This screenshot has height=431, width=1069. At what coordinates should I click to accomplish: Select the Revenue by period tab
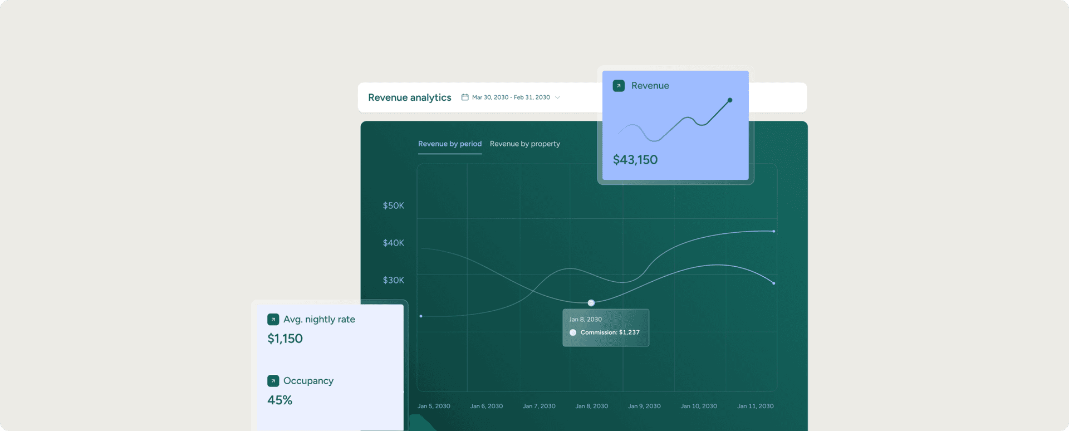450,144
